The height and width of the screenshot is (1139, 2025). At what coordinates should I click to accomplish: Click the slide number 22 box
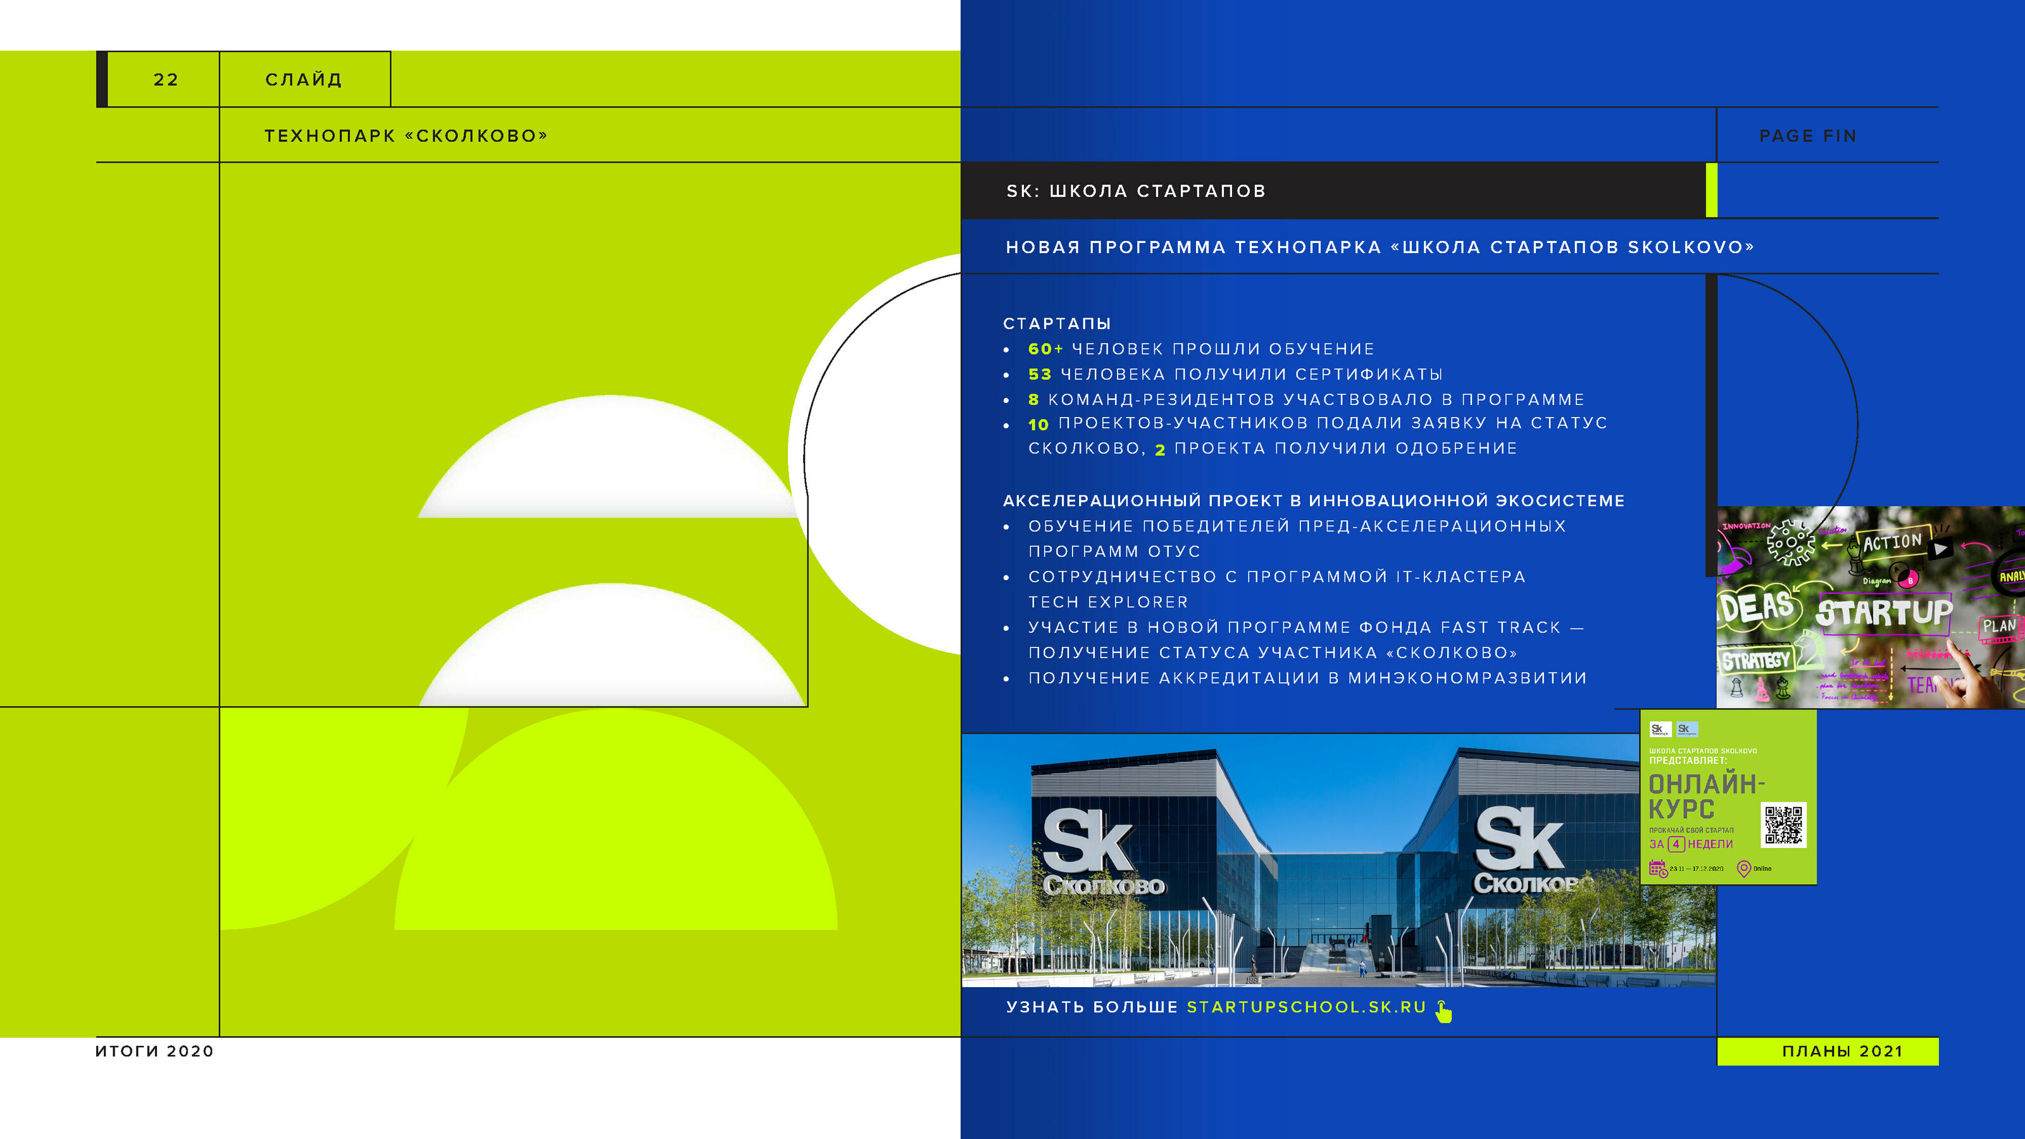click(165, 79)
